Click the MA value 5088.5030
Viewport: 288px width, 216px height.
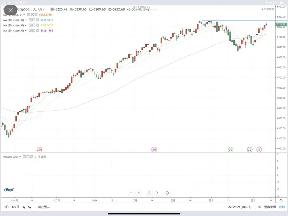coord(47,25)
